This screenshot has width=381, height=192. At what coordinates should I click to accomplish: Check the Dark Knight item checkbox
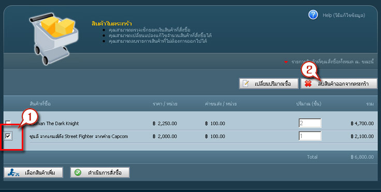click(8, 123)
